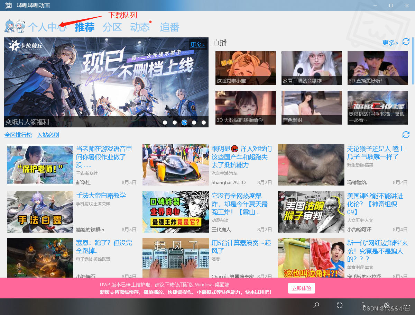
Task: Open the League of Legends game thumbnail
Action: 40,258
